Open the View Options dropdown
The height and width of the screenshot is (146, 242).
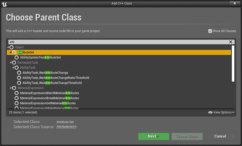(221, 112)
